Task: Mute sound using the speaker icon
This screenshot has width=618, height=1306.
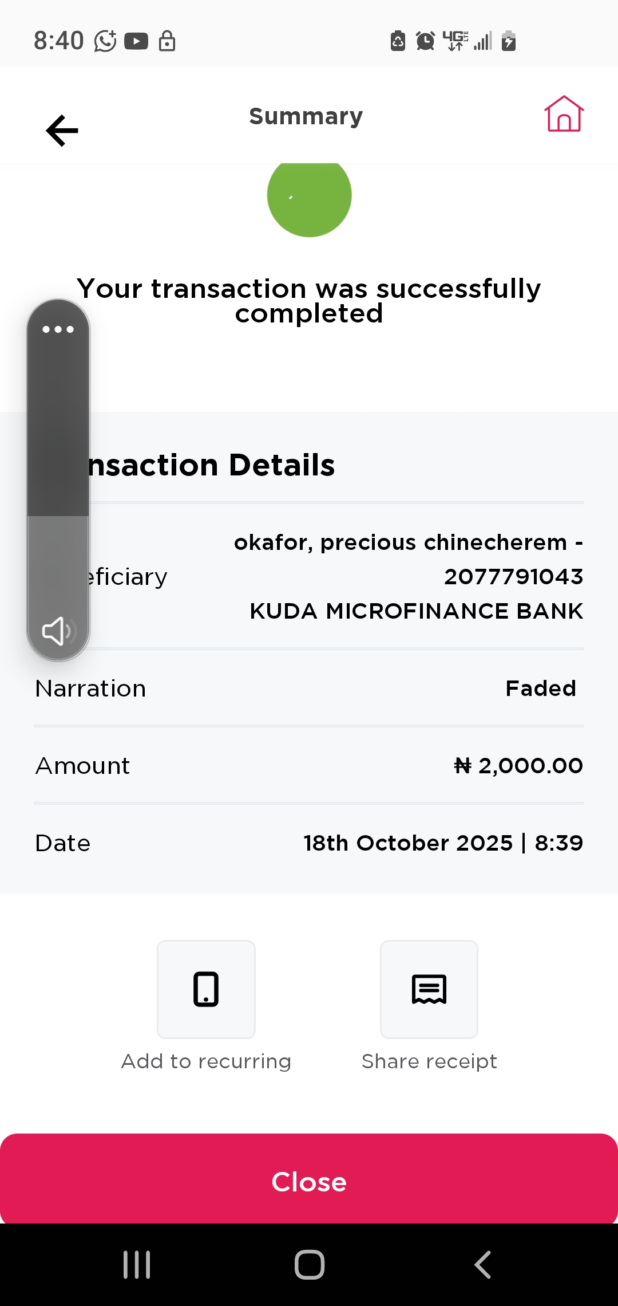Action: tap(57, 631)
